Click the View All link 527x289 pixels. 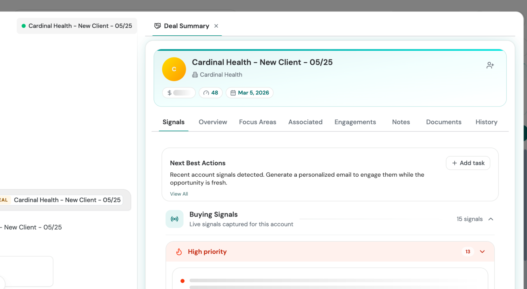point(179,194)
